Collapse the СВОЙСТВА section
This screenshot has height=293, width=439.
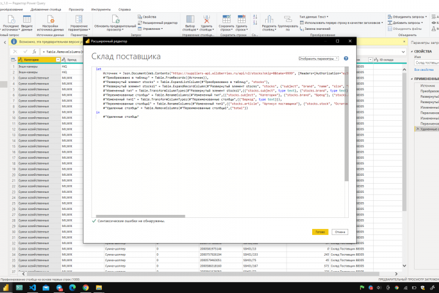[412, 51]
